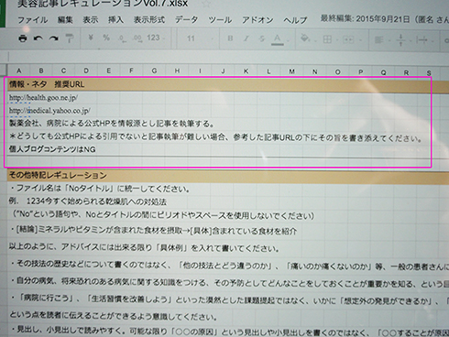Select the cell starting ・見出し、小見出しで読みやすく
Viewport: 449px width, 337px height.
click(229, 332)
